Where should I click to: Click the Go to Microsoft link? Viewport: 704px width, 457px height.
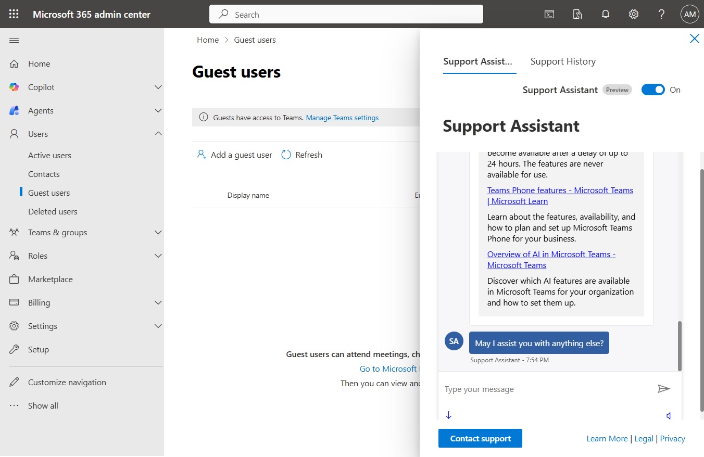coord(389,369)
